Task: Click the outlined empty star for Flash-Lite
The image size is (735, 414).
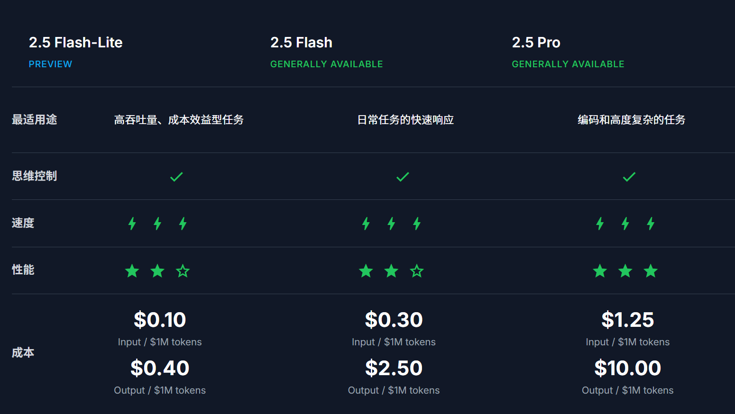Action: tap(183, 271)
